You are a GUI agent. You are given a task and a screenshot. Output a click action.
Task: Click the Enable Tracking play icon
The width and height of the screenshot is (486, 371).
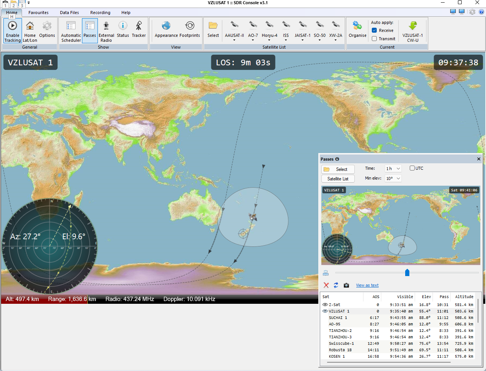click(13, 26)
